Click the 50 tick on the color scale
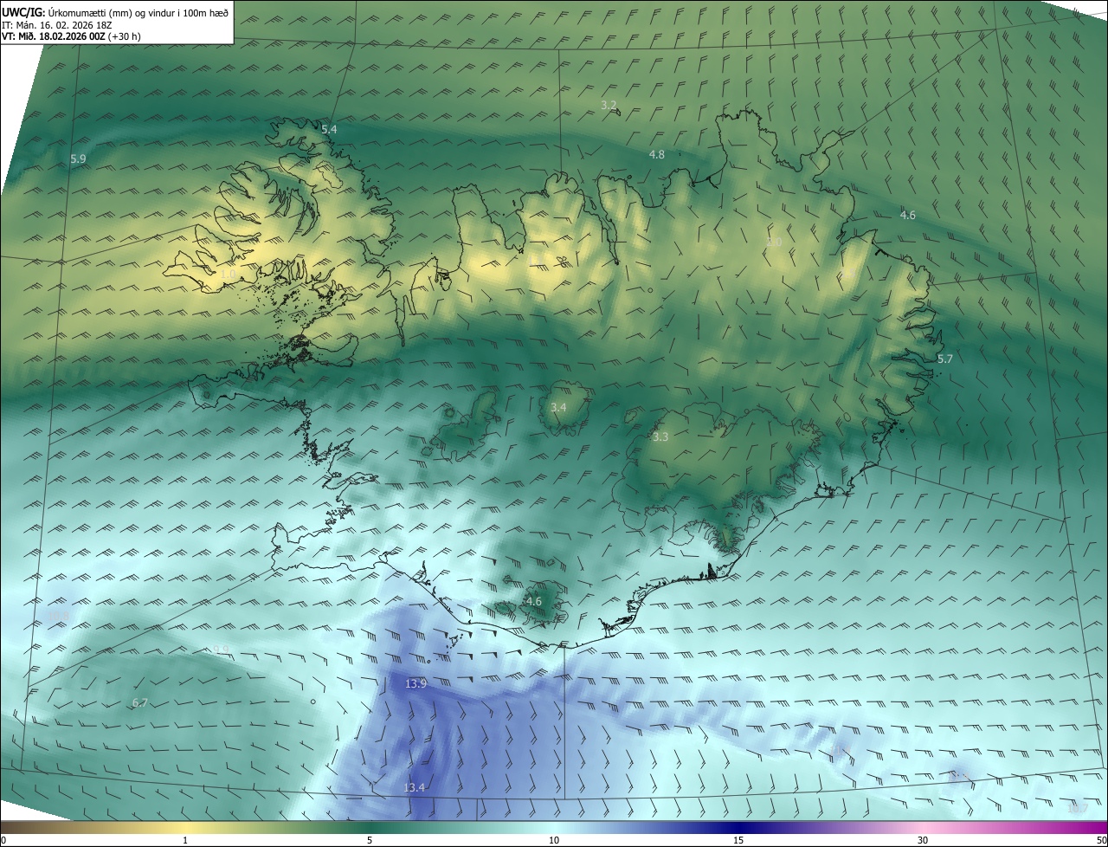Viewport: 1108px width, 847px height. 1101,841
